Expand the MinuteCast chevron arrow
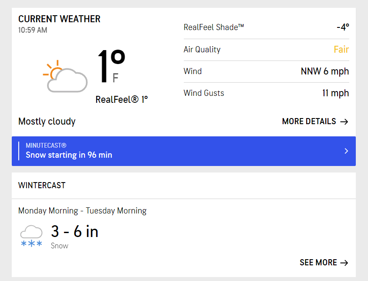Screen dimensions: 368x281 pos(346,151)
